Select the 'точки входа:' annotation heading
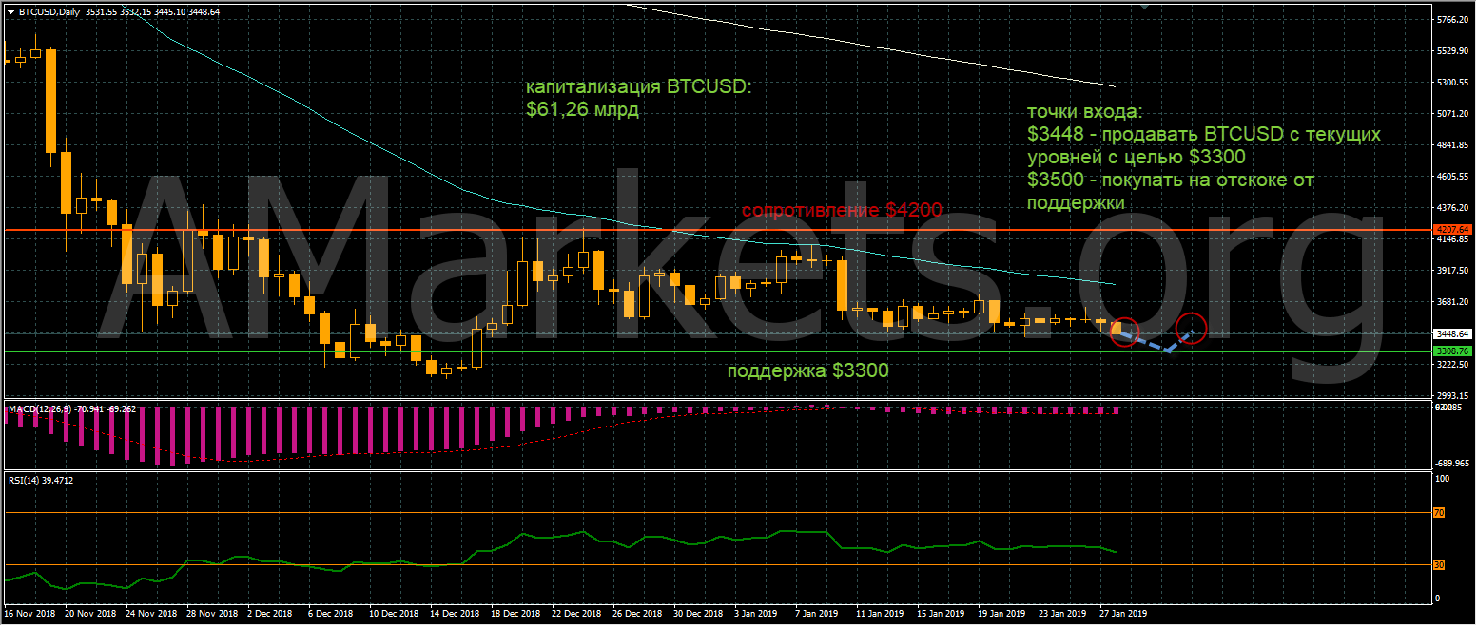This screenshot has height=626, width=1477. pyautogui.click(x=1085, y=112)
